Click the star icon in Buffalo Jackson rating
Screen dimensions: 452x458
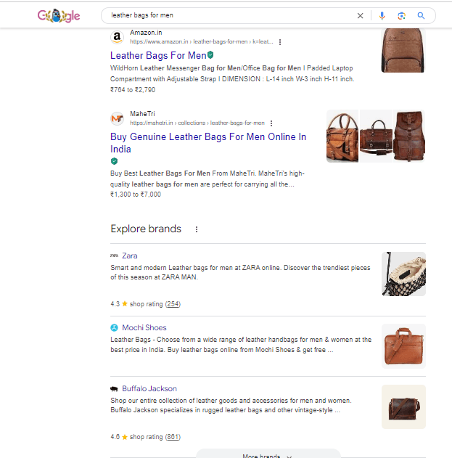tap(125, 437)
